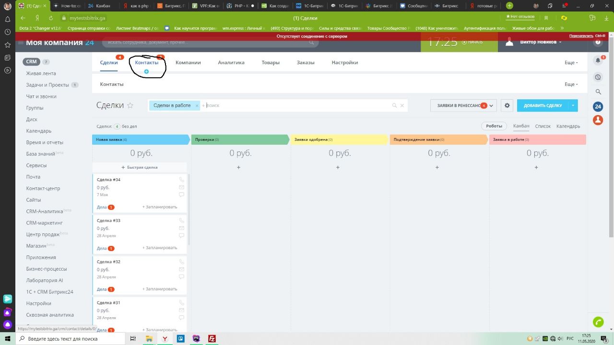This screenshot has width=614, height=345.
Task: Open the Настройки tab in top menu
Action: point(345,63)
